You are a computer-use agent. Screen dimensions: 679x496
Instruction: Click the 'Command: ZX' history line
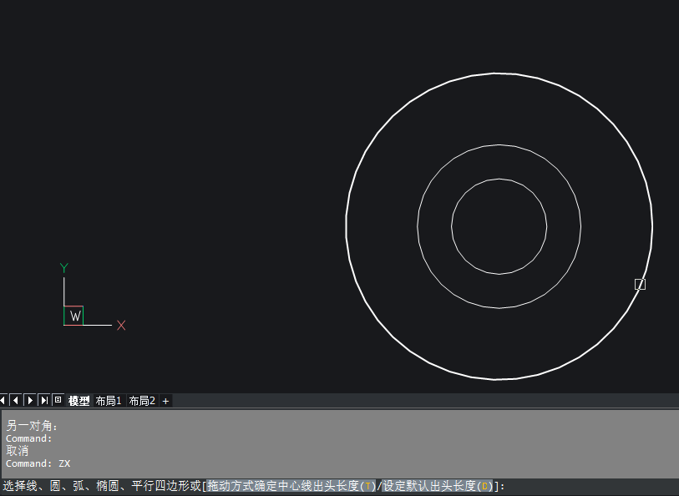pyautogui.click(x=38, y=463)
